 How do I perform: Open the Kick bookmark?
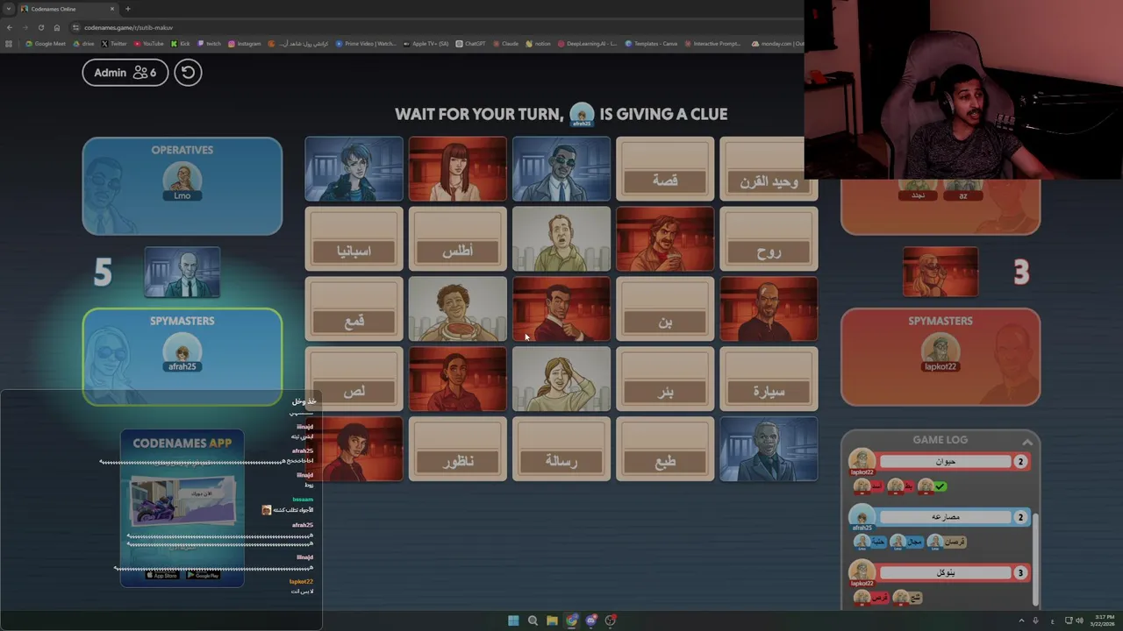pos(181,43)
